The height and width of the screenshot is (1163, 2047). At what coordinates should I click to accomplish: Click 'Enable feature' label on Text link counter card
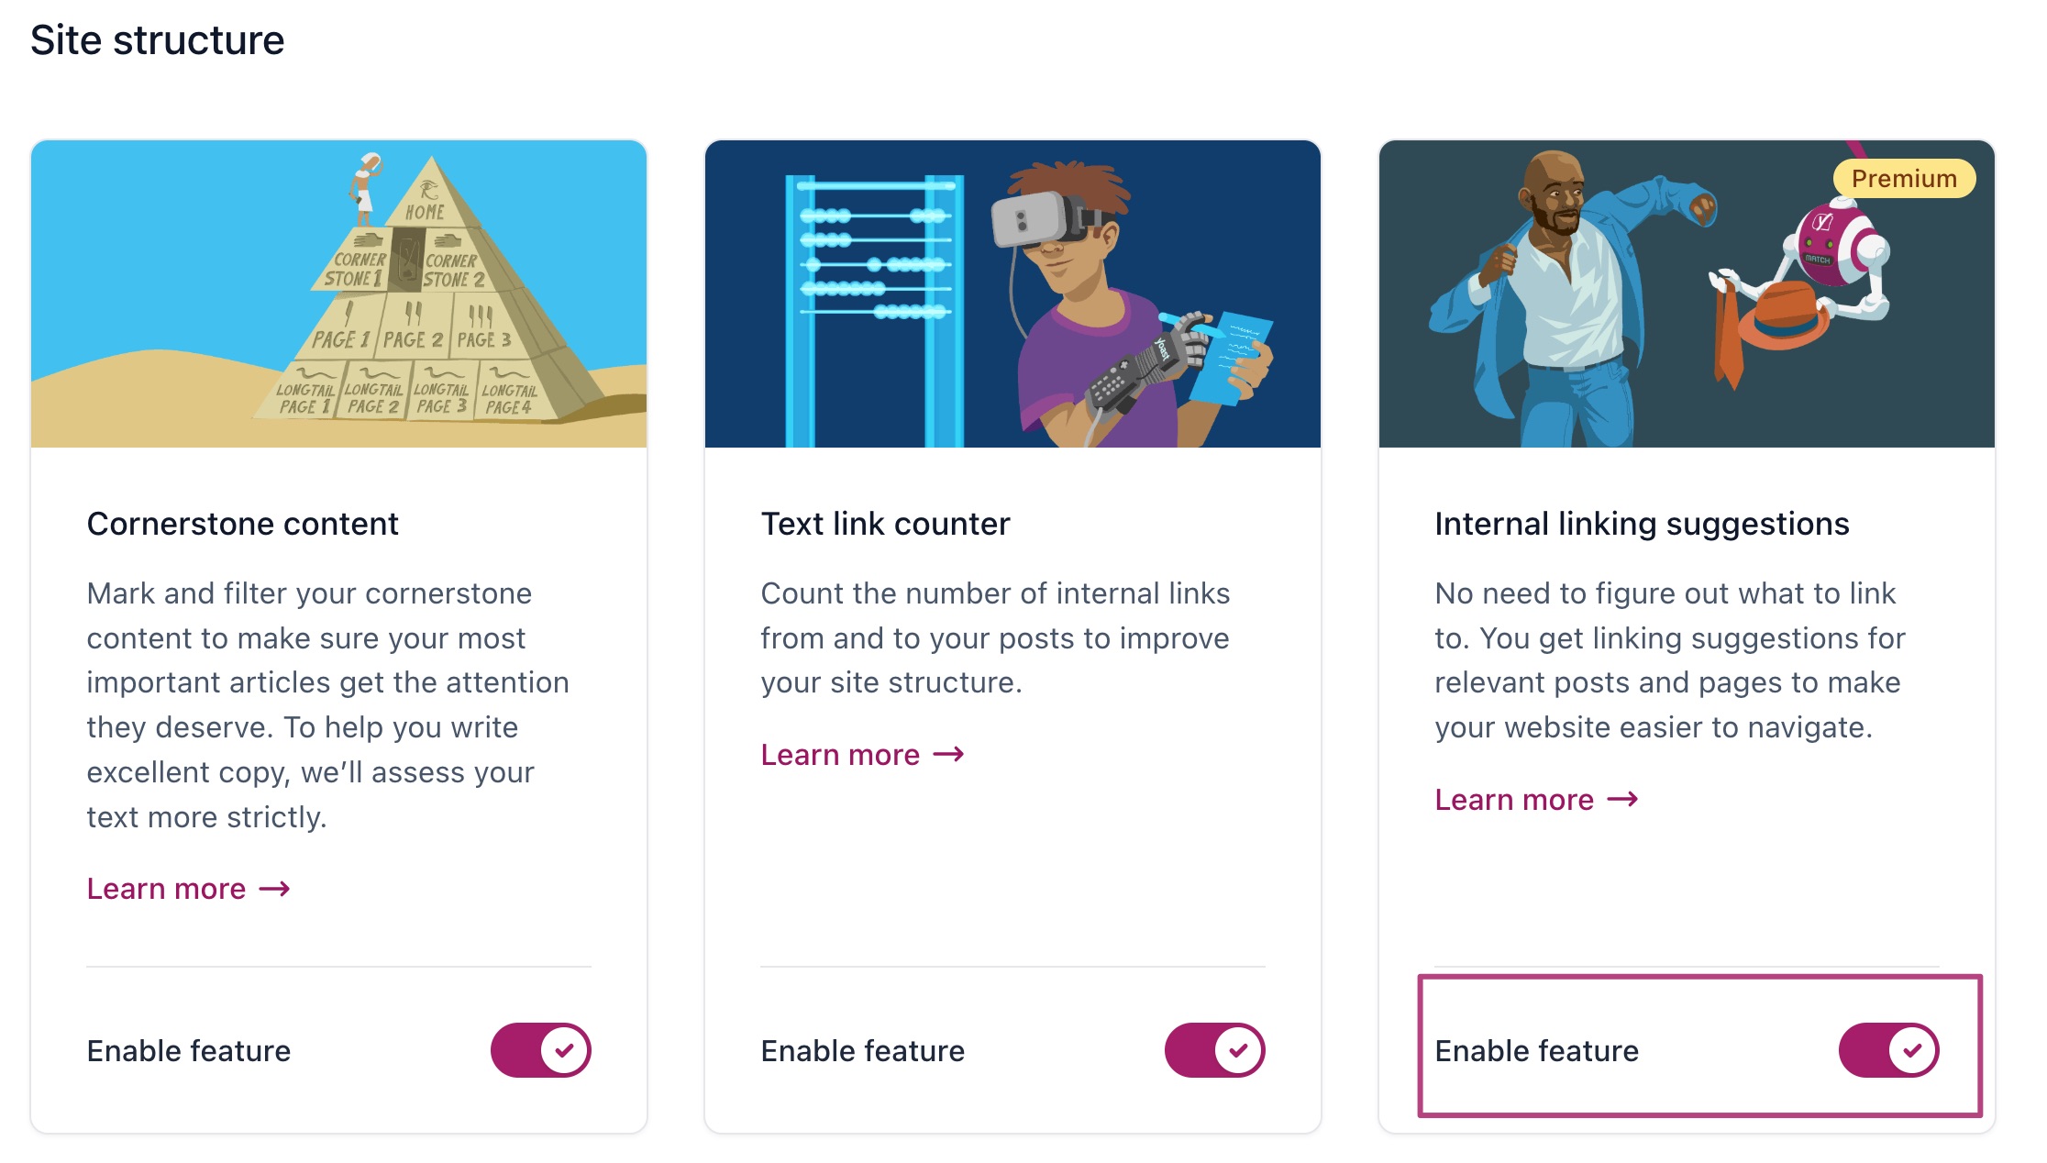point(863,1051)
